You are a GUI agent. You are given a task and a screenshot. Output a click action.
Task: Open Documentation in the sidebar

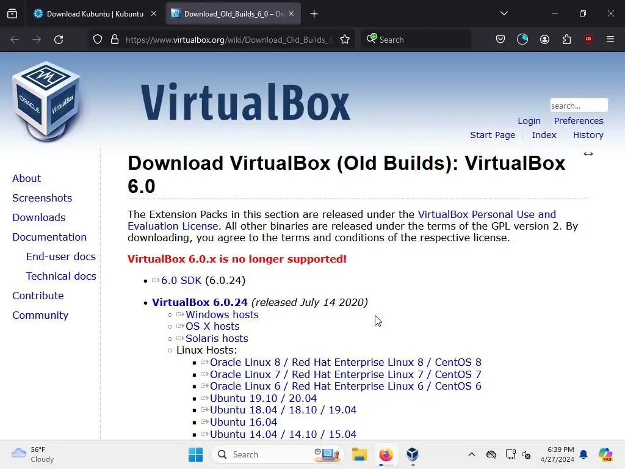pyautogui.click(x=49, y=237)
